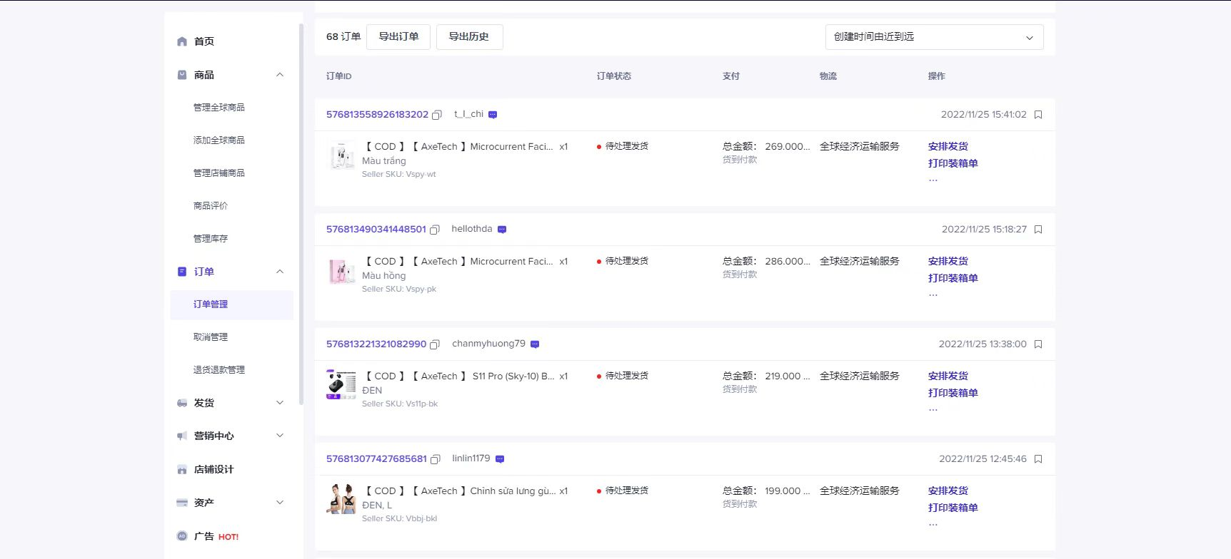Collapse the 商品 sidebar section
Screen dimensions: 1231x559
pyautogui.click(x=280, y=75)
